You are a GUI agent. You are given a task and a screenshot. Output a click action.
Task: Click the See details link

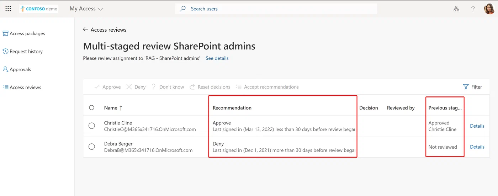(x=217, y=58)
